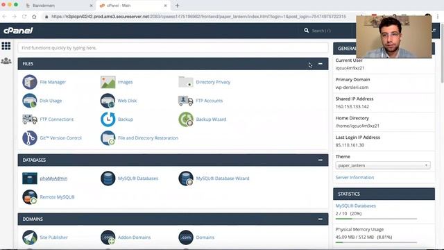The image size is (444, 250).
Task: Open the phpMyAdmin icon
Action: point(30,178)
